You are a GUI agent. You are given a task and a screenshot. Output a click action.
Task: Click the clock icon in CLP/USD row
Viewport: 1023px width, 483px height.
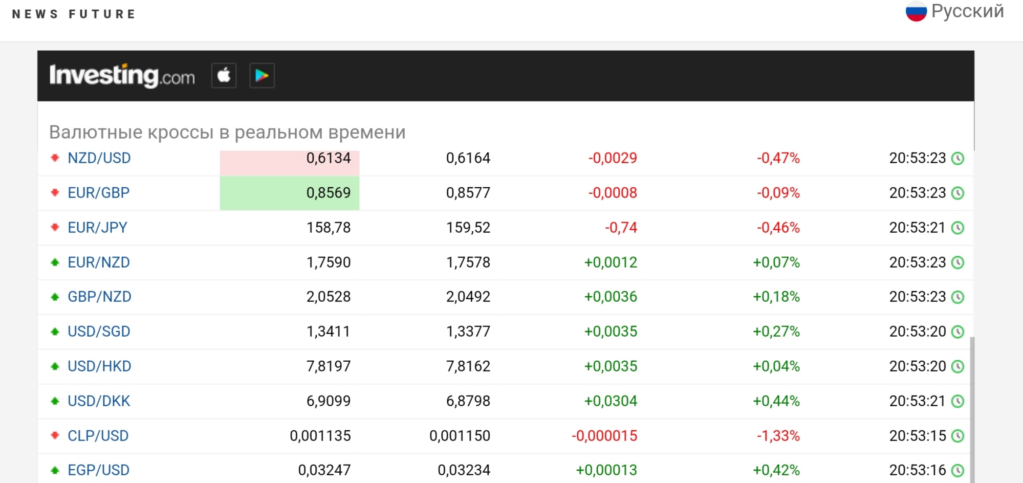tap(957, 436)
